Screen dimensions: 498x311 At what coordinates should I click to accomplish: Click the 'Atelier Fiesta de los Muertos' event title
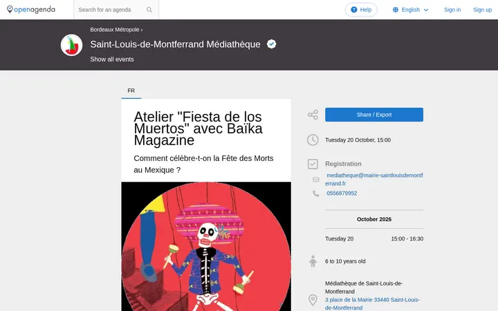coord(199,129)
